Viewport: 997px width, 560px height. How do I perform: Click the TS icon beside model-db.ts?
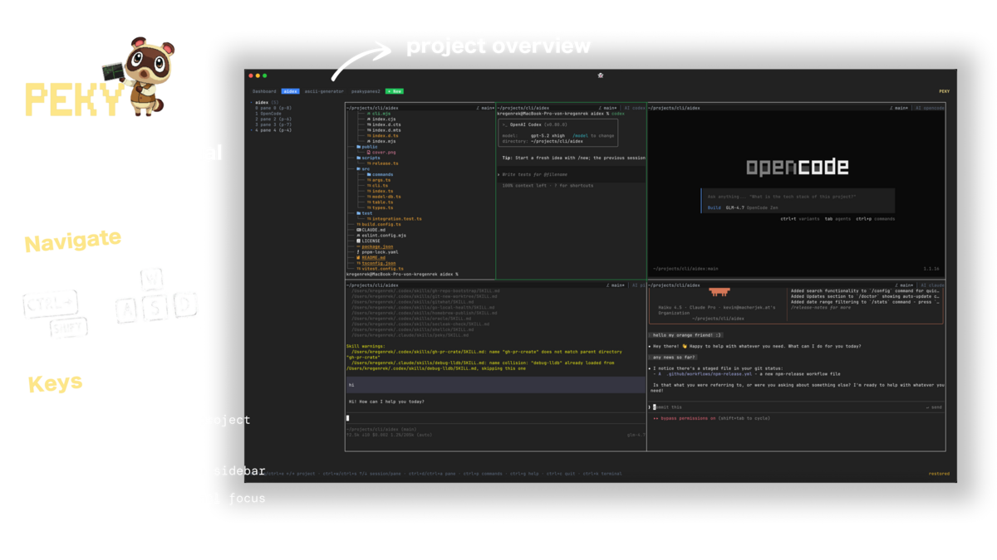(369, 197)
